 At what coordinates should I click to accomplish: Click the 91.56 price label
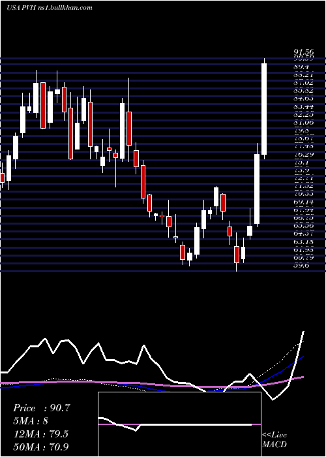click(x=304, y=52)
